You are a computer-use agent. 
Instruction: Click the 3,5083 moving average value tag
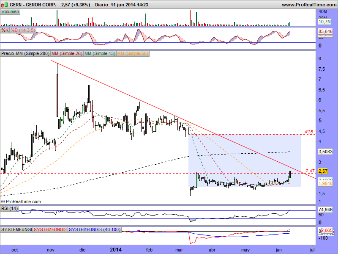pyautogui.click(x=325, y=152)
